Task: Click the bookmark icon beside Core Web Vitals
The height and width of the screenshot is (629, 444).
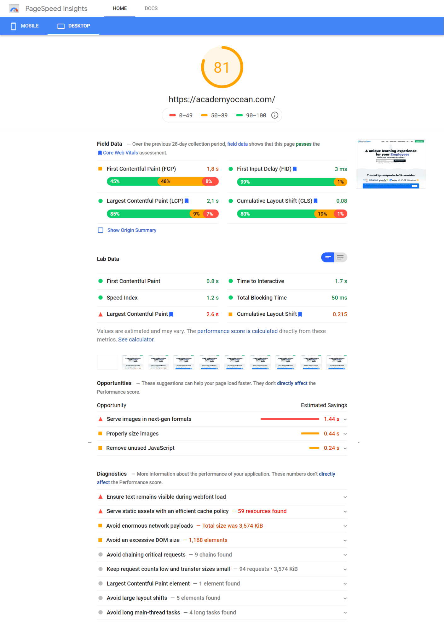Action: 100,153
